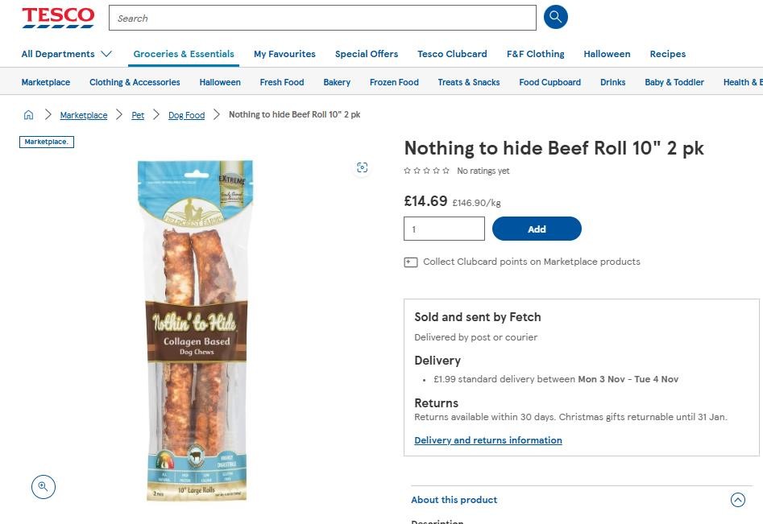This screenshot has height=524, width=763.
Task: Open Groceries & Essentials tab
Action: coord(184,54)
